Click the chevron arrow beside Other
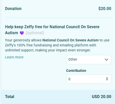This screenshot has height=104, width=115. tap(106, 60)
